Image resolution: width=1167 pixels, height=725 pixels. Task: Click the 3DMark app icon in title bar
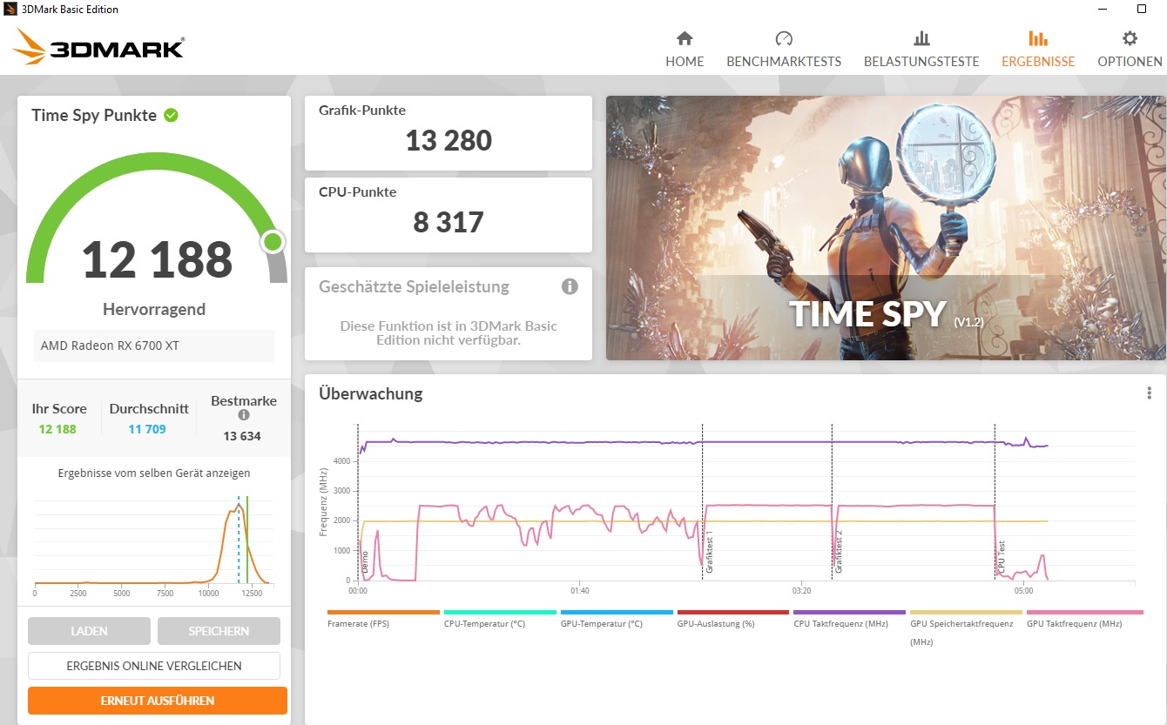click(x=10, y=10)
